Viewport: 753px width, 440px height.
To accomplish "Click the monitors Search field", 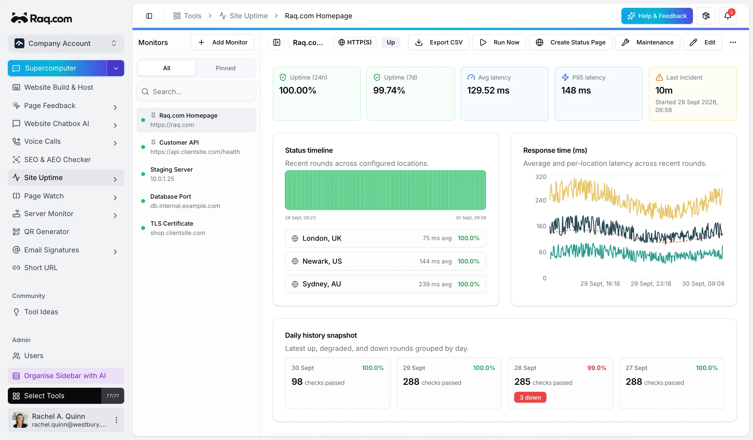I will (x=196, y=91).
